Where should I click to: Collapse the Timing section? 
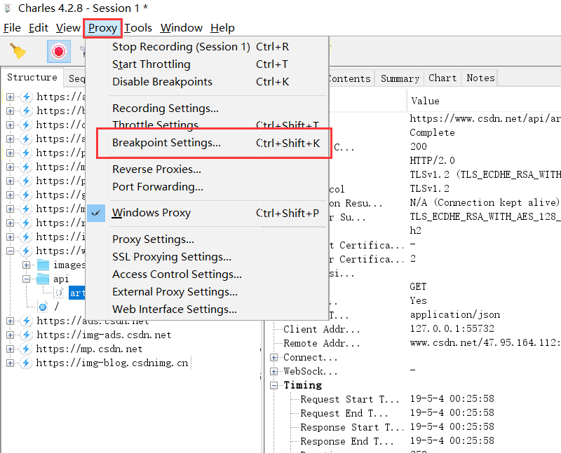click(x=274, y=386)
